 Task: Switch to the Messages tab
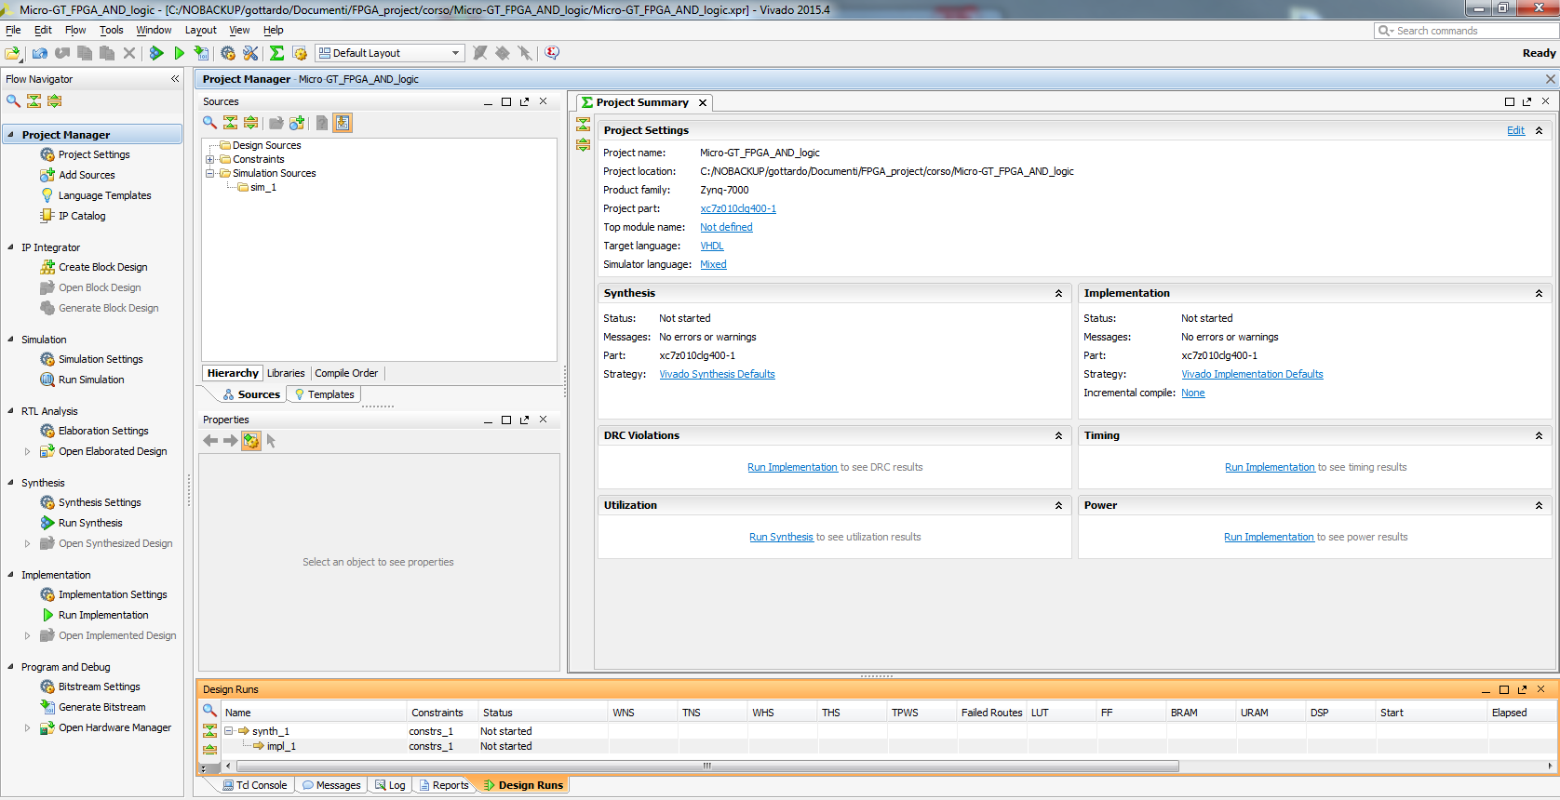click(x=331, y=785)
